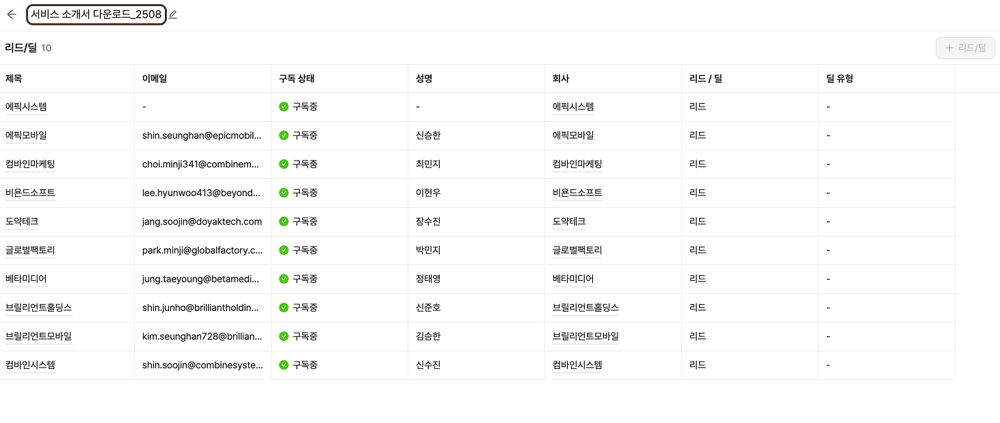Image resolution: width=1000 pixels, height=423 pixels.
Task: Click the green subscribed check for 에픽시스템
Action: tap(284, 107)
